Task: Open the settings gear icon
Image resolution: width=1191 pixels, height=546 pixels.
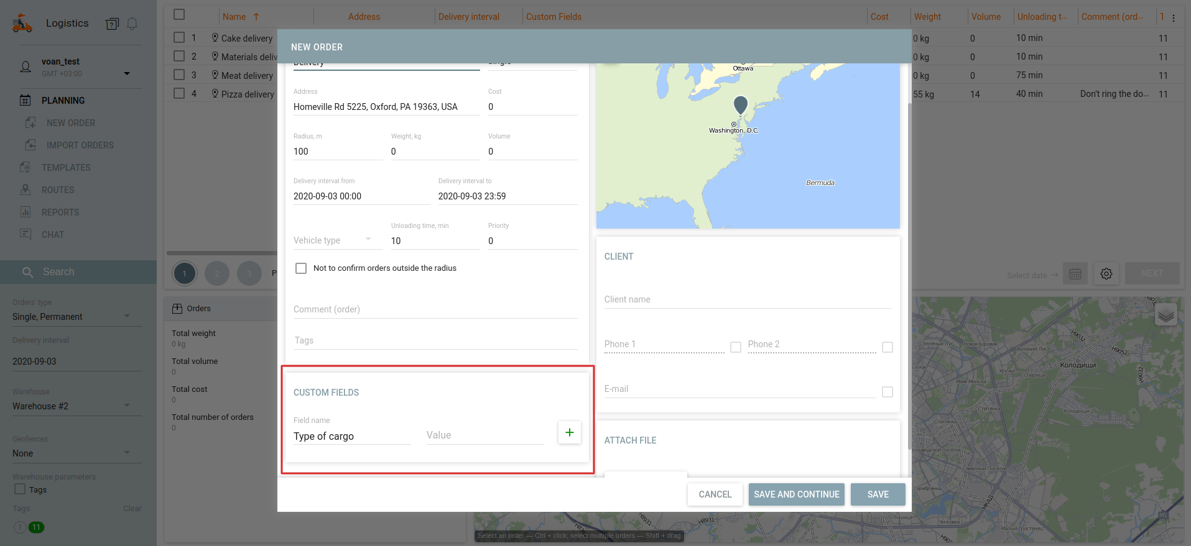Action: 1106,274
